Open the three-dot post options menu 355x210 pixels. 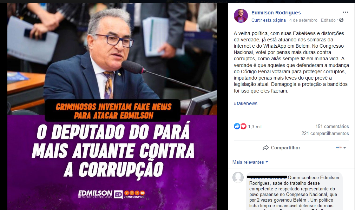pos(345,12)
